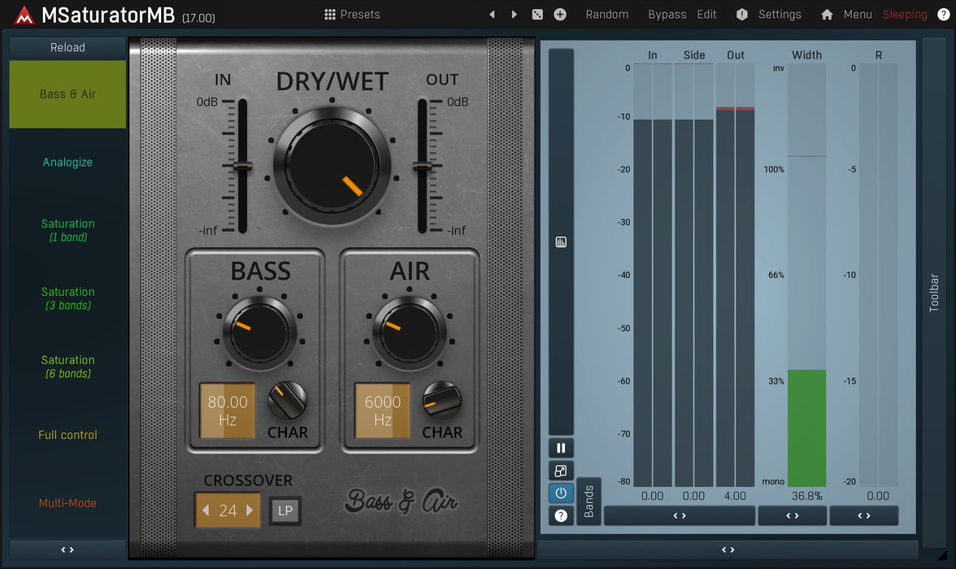The height and width of the screenshot is (569, 956).
Task: Click the meter pop-out window icon
Action: click(x=561, y=471)
